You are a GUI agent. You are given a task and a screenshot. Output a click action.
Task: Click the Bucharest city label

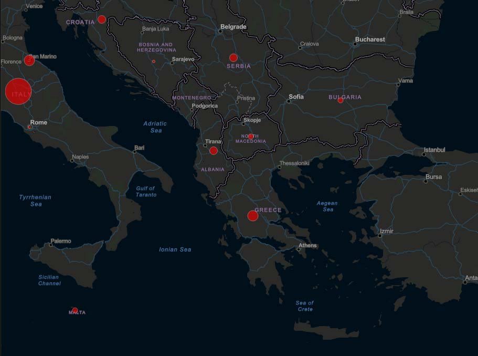[370, 39]
